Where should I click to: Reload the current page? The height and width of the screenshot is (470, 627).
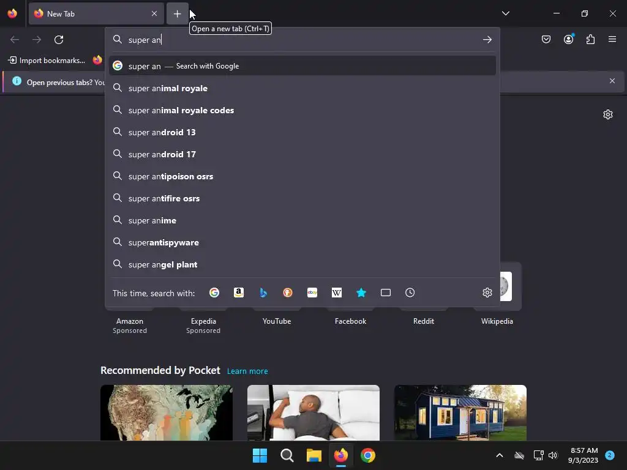pyautogui.click(x=59, y=40)
